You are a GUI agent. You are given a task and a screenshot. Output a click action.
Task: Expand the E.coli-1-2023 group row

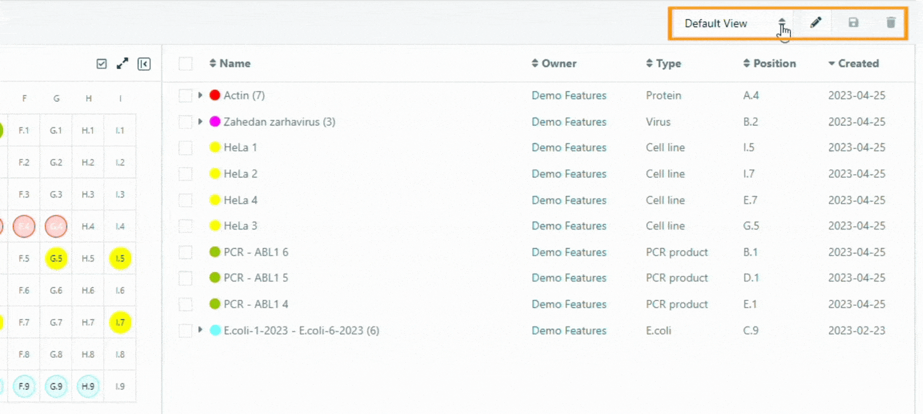200,330
